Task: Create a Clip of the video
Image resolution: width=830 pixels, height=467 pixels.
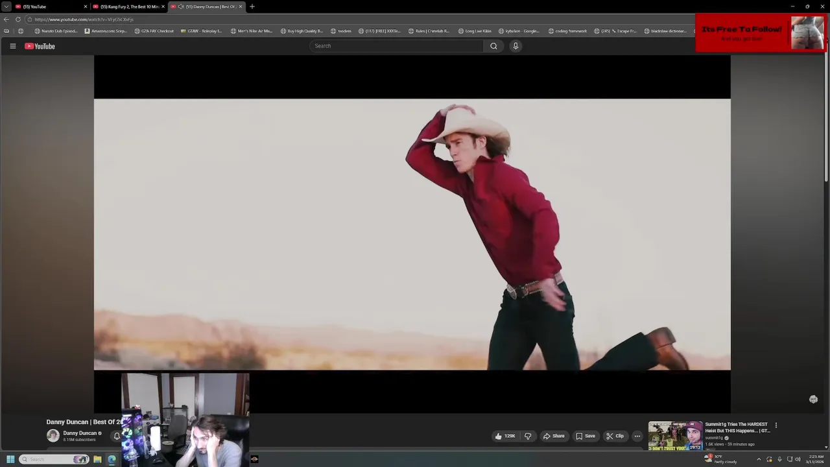Action: click(x=615, y=436)
